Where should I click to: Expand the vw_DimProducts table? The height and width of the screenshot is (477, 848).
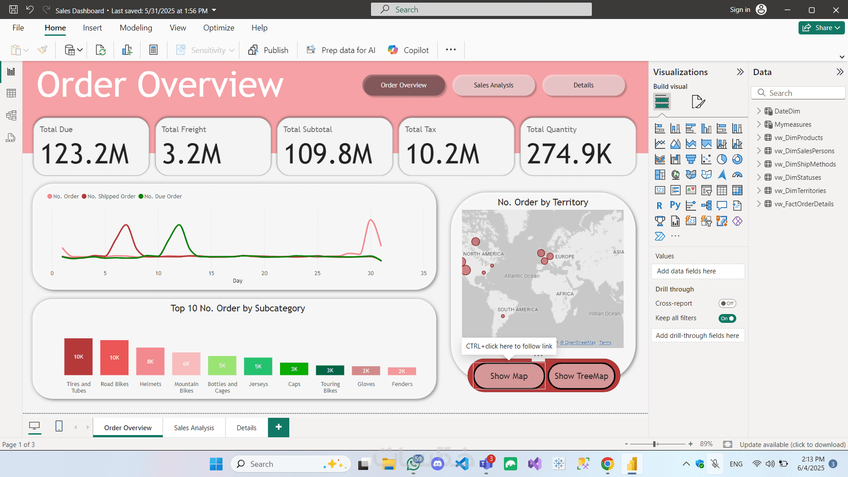click(x=759, y=137)
